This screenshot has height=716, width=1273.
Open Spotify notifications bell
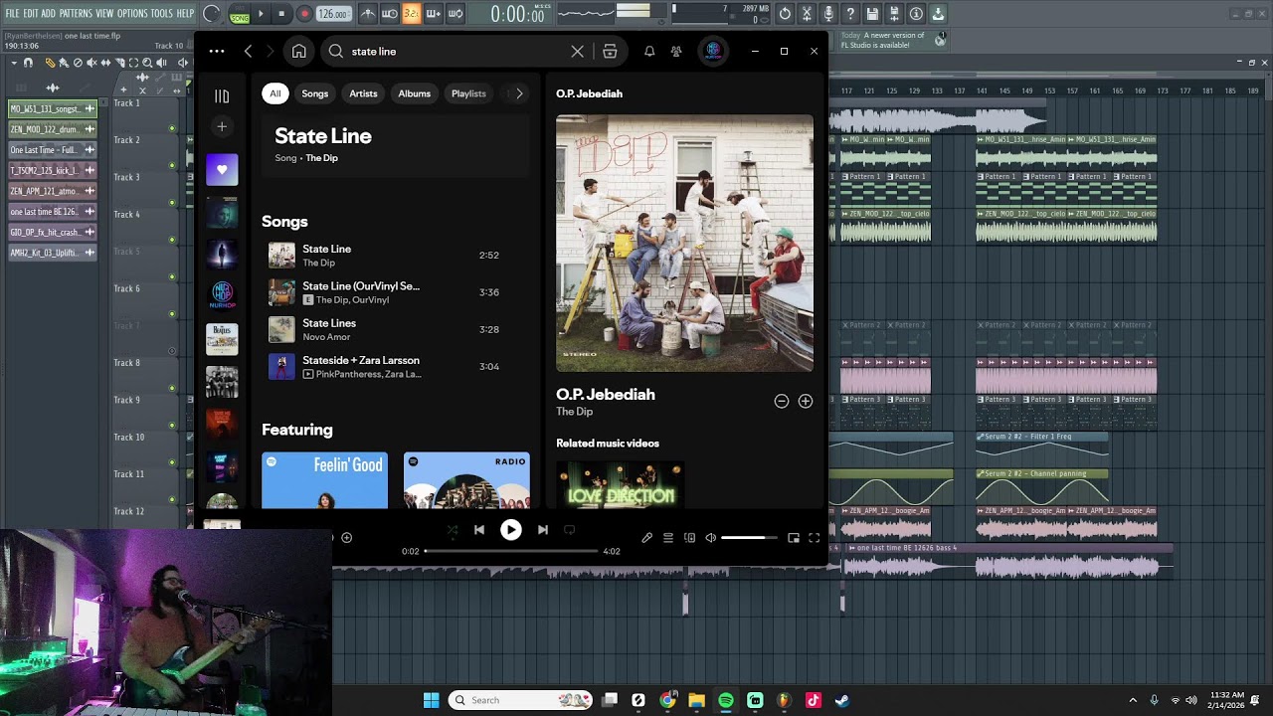649,51
